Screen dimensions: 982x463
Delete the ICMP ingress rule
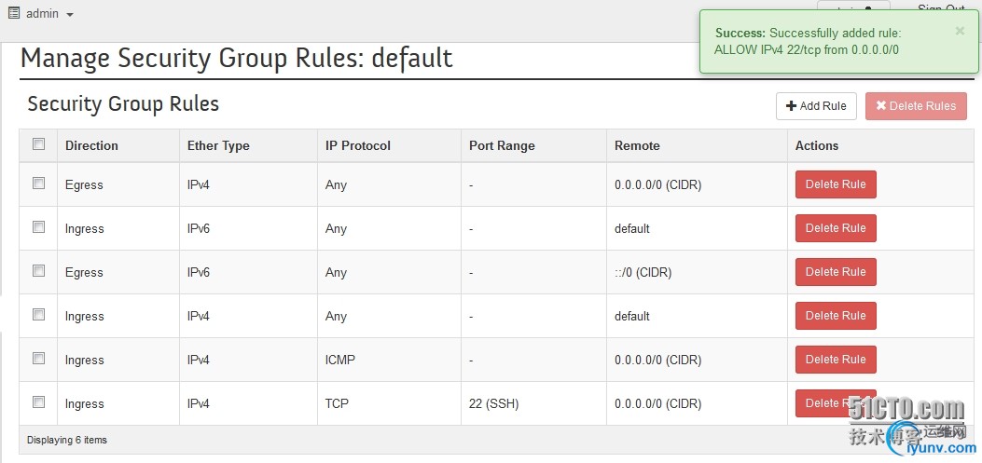coord(836,360)
